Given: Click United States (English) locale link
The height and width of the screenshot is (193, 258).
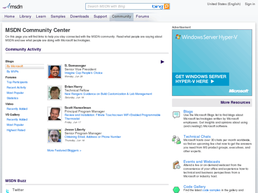Looking at the screenshot, I should click(224, 4).
